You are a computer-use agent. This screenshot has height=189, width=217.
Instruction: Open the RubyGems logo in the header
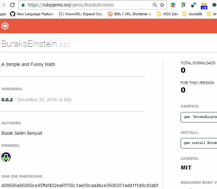5,26
